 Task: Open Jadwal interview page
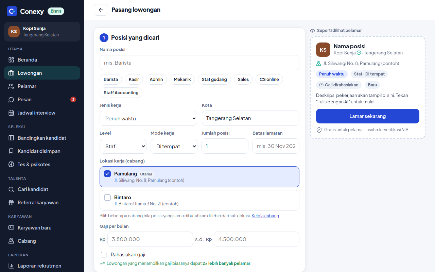click(42, 113)
